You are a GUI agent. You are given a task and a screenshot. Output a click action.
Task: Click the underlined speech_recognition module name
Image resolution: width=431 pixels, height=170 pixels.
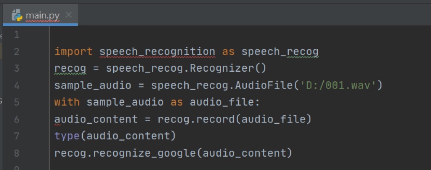(x=157, y=52)
